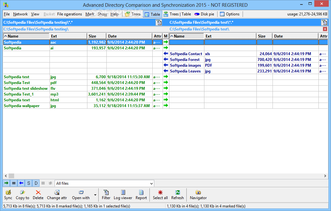Sort left pane by Date column

coord(130,36)
